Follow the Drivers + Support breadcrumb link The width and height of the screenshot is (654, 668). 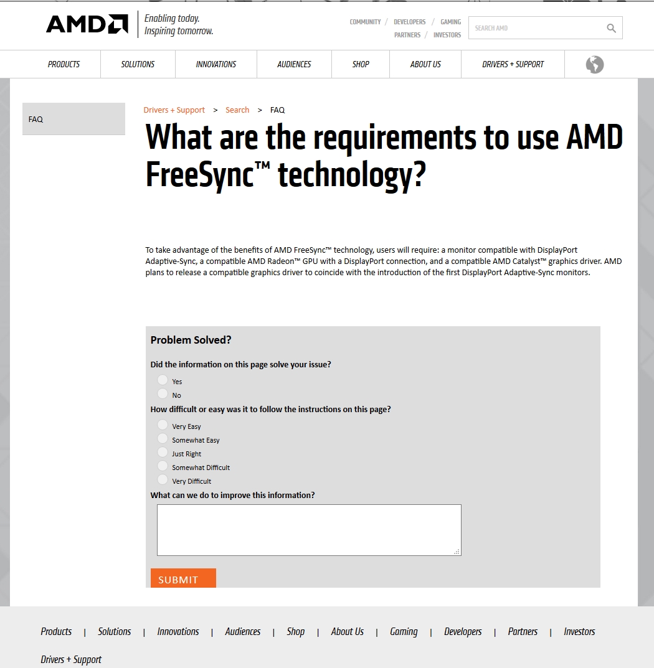point(174,110)
